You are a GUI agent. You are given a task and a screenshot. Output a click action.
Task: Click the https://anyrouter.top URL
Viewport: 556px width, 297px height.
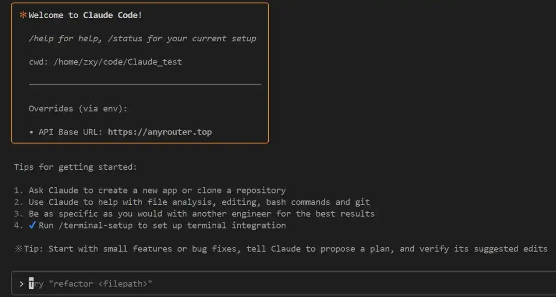coord(160,132)
